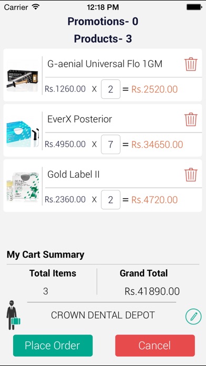This screenshot has height=366, width=206.
Task: Tap trash icon for Gold Label II
Action: [191, 175]
